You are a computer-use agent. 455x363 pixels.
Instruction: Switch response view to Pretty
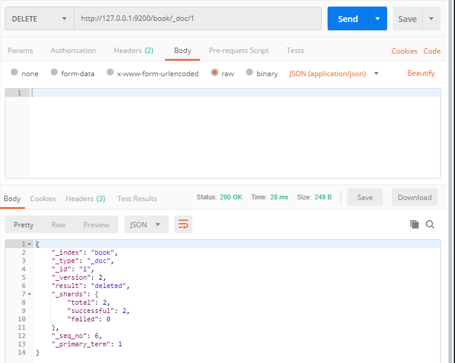click(x=23, y=225)
